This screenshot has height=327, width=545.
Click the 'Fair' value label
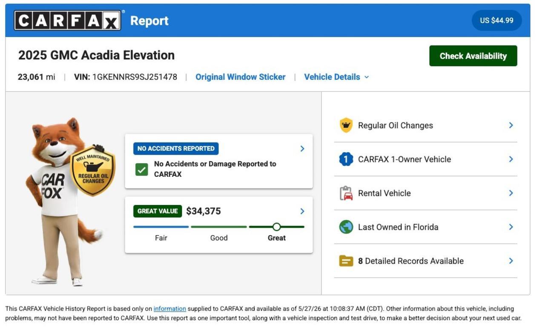(x=161, y=238)
